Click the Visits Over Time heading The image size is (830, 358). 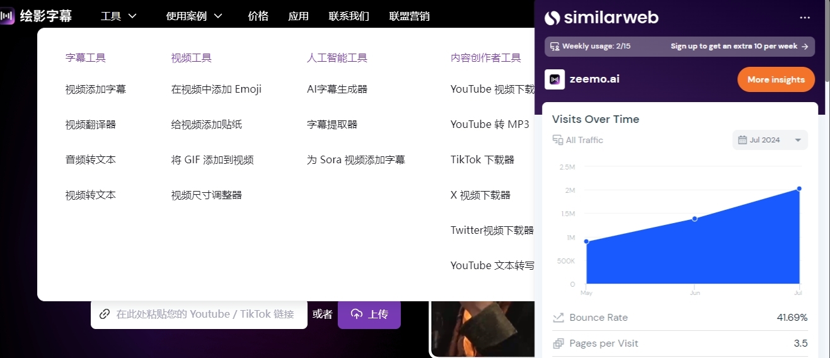point(596,119)
